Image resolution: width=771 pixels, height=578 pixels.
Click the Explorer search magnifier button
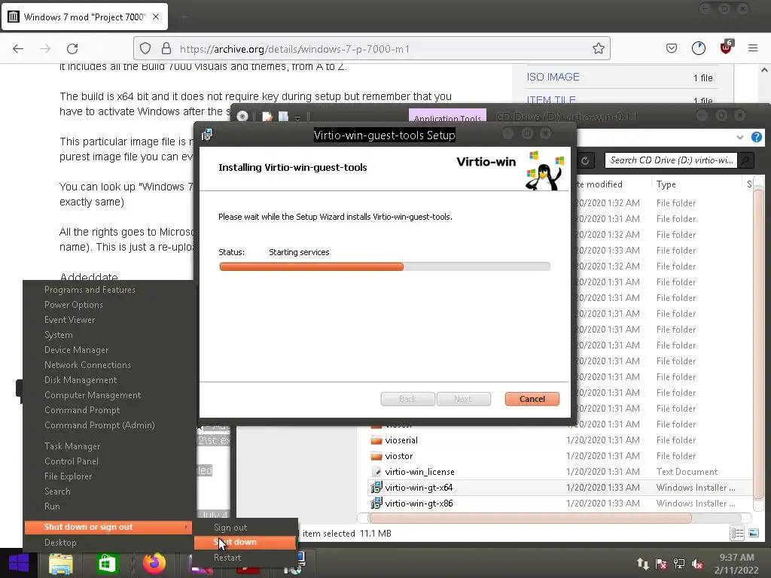745,160
